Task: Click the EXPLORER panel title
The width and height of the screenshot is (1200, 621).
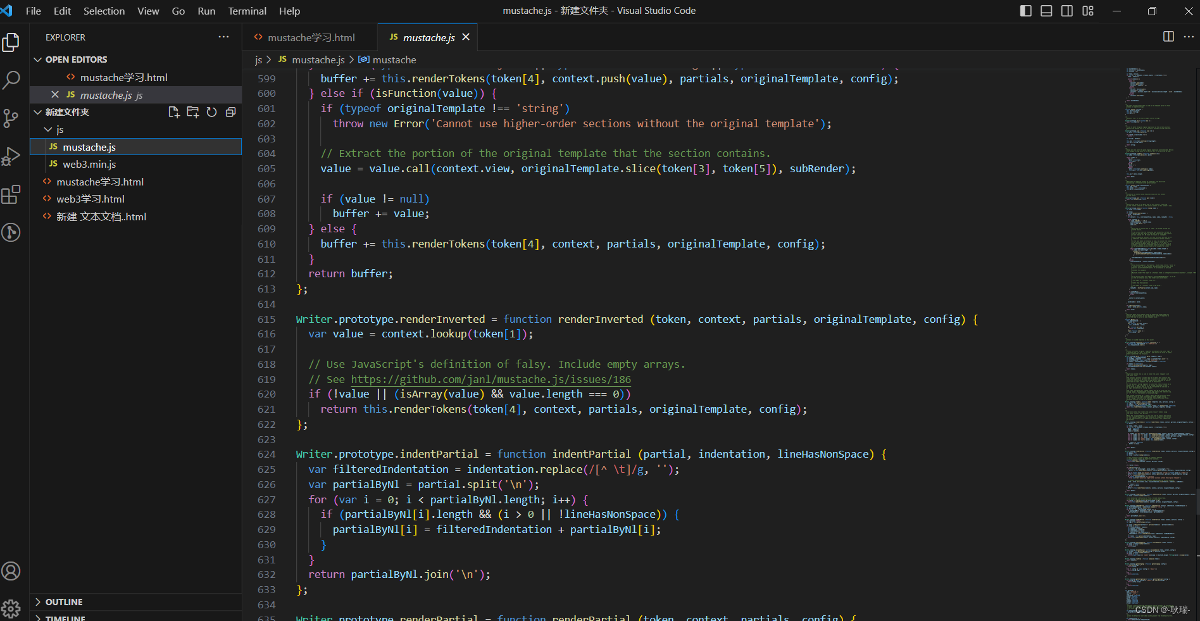Action: 65,37
